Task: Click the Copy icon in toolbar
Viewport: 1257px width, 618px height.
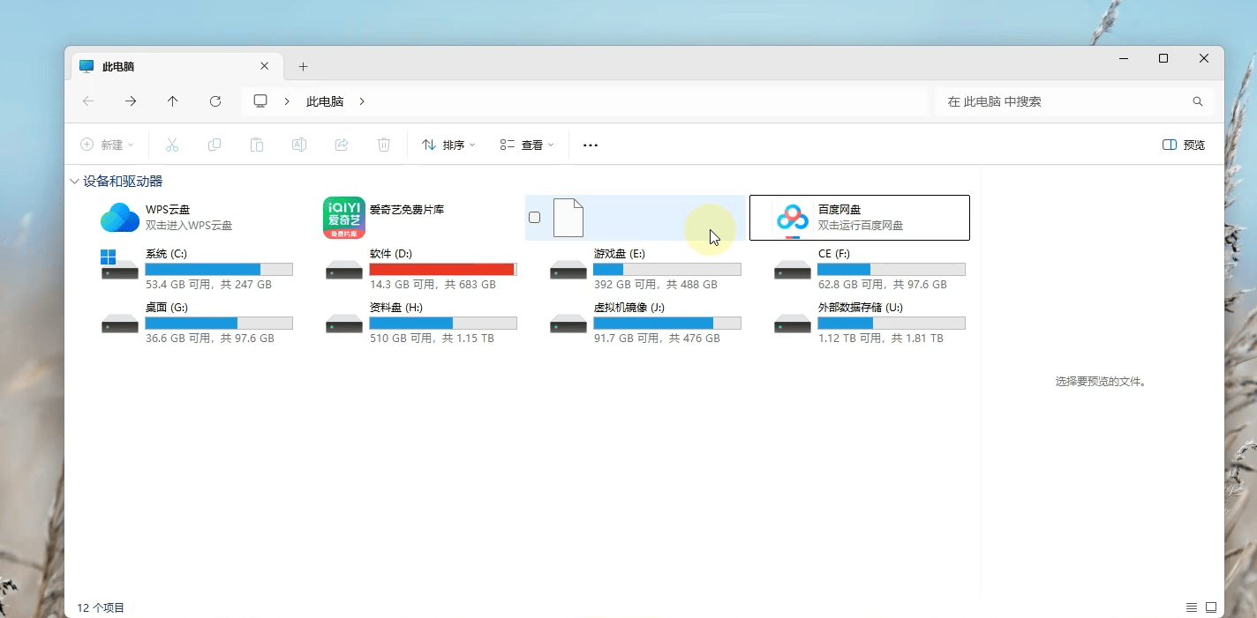Action: pos(215,145)
